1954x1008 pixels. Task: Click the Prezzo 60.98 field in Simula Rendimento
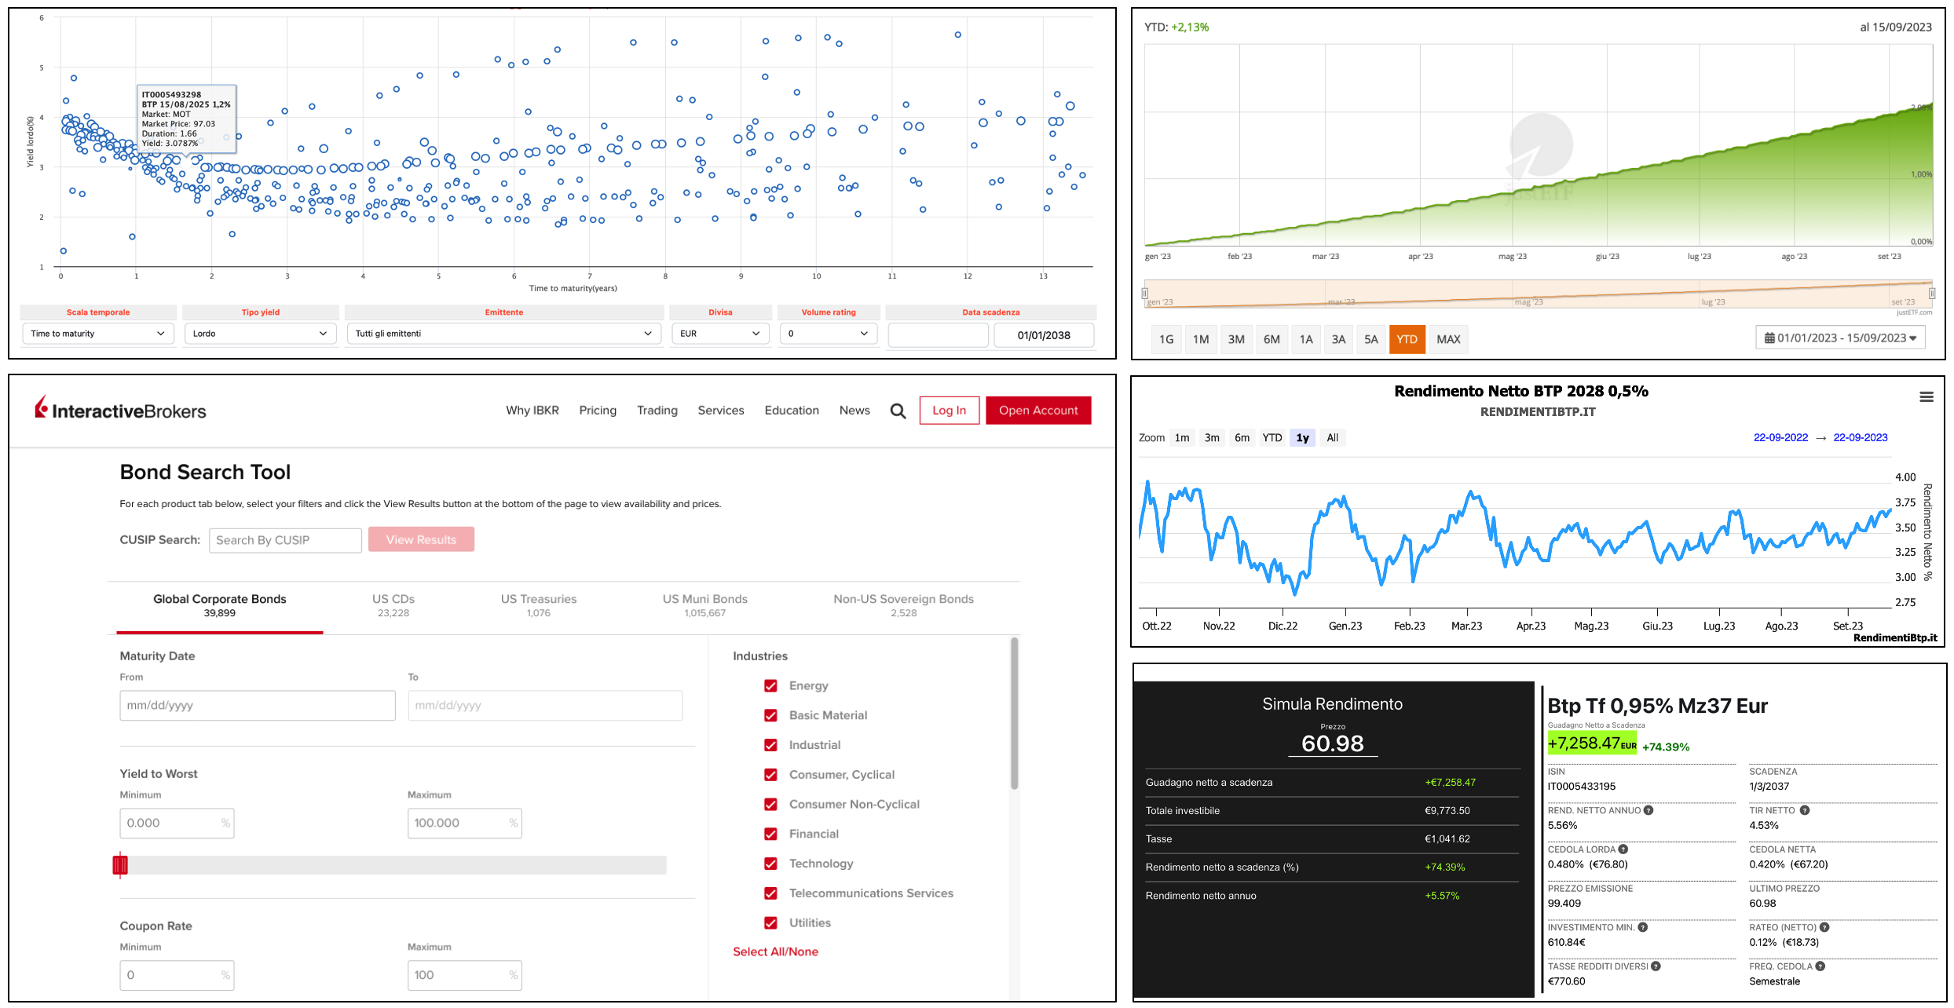(1333, 743)
